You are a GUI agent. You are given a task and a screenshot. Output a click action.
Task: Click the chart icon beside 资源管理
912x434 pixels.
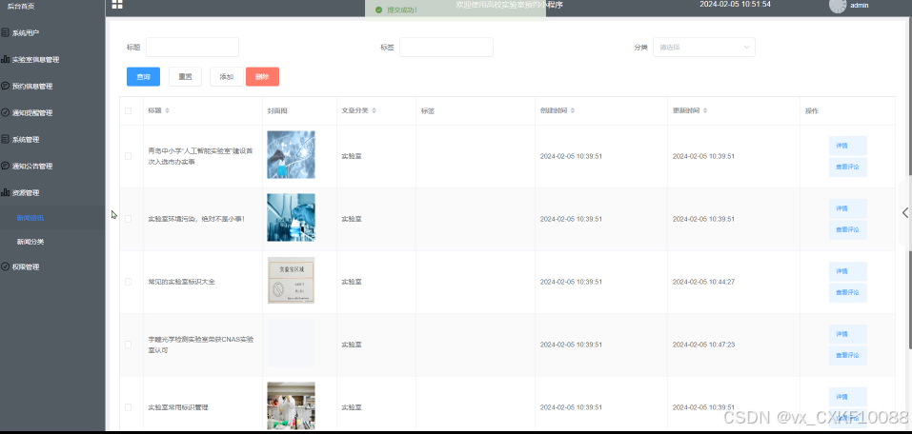(x=5, y=192)
